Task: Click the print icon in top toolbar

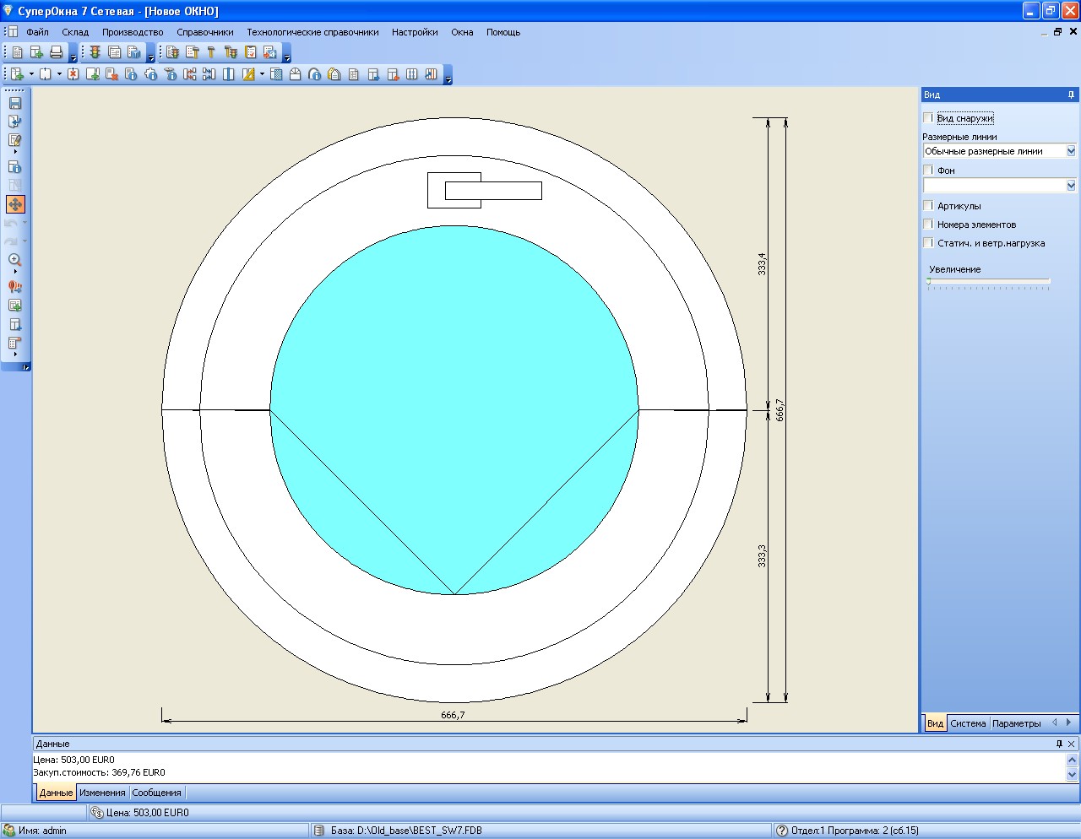Action: 57,52
